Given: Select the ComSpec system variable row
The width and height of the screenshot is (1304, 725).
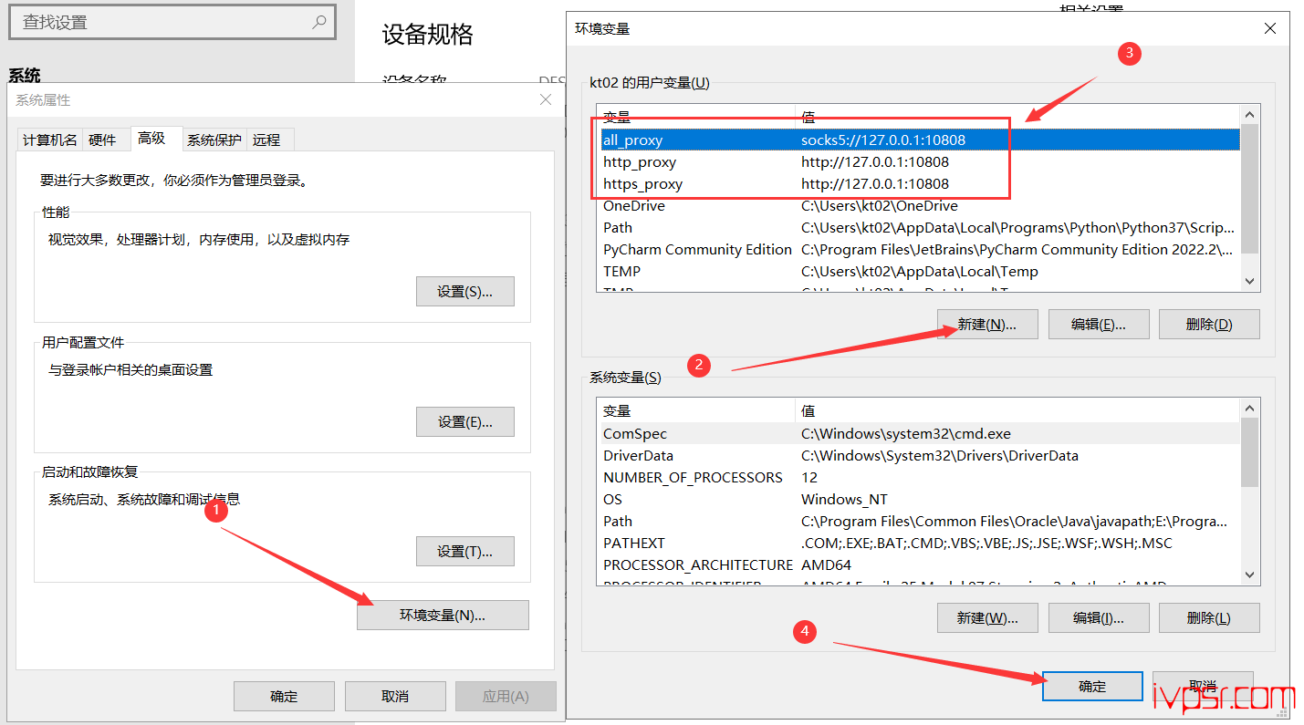Looking at the screenshot, I should [919, 433].
